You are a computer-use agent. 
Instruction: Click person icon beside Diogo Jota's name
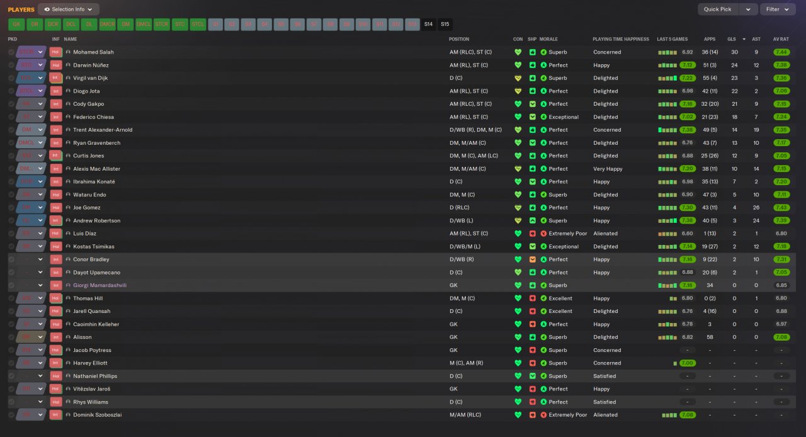(x=68, y=91)
